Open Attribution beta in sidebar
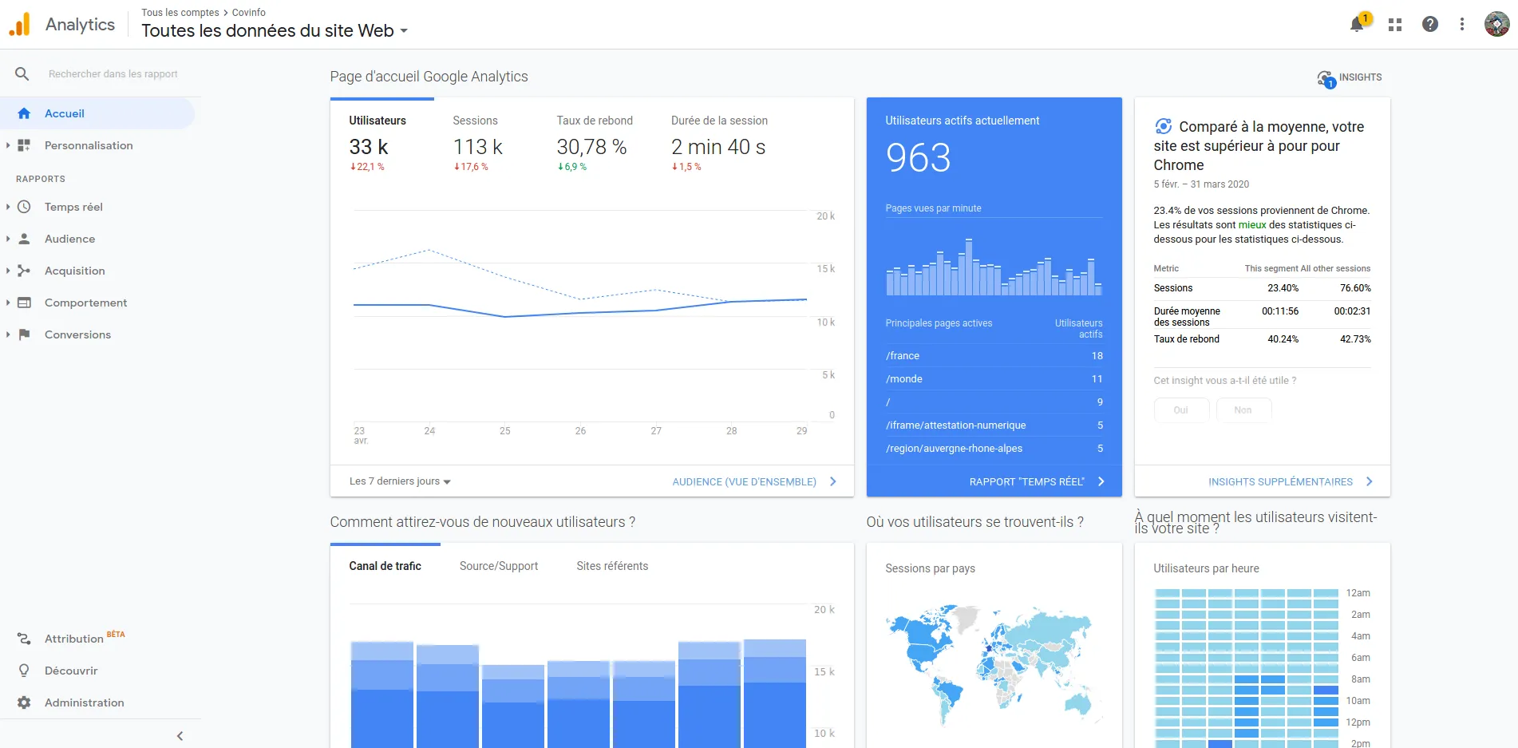1518x748 pixels. click(73, 639)
